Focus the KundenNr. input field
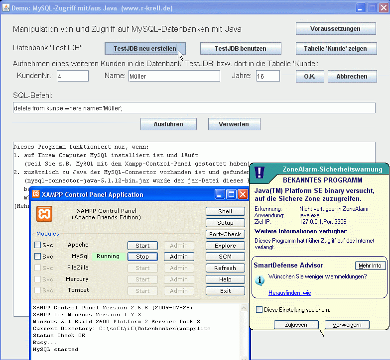390x360 pixels. click(x=73, y=76)
